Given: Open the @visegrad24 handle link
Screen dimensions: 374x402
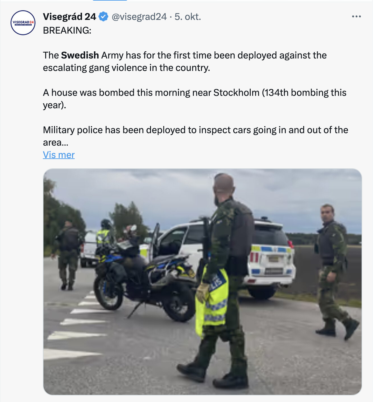Looking at the screenshot, I should click(139, 16).
